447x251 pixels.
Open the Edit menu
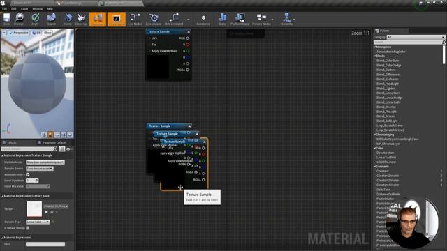click(x=14, y=9)
